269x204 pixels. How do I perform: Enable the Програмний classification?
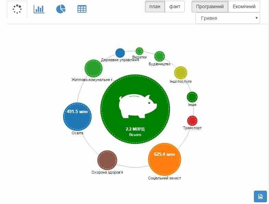click(210, 6)
